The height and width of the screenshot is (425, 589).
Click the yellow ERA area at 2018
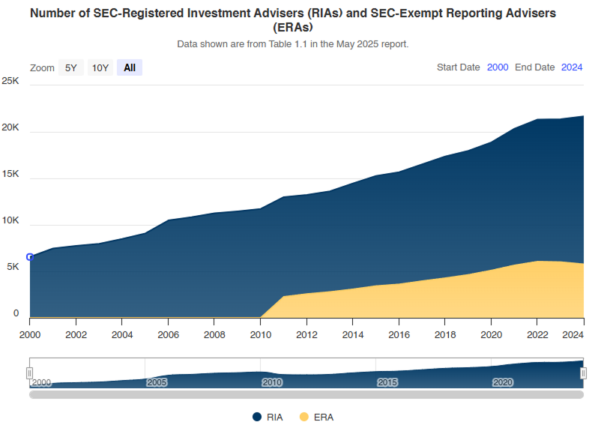coord(445,300)
